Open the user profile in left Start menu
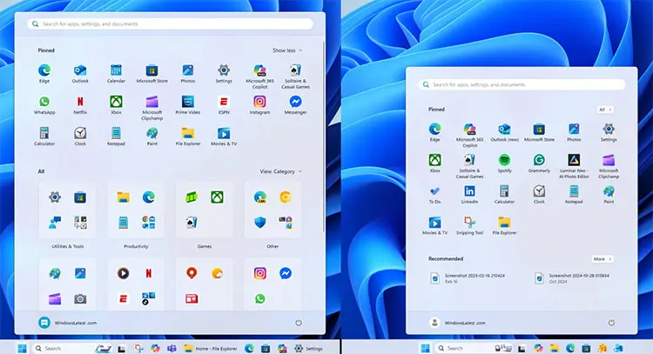653x354 pixels. 67,323
